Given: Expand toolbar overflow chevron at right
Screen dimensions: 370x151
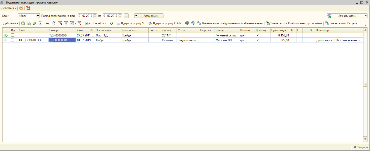Looking at the screenshot, I should point(366,23).
